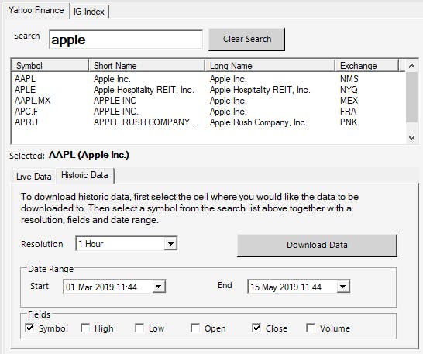The height and width of the screenshot is (354, 423).
Task: Click Apple Rush Company, Inc. long name
Action: point(259,122)
